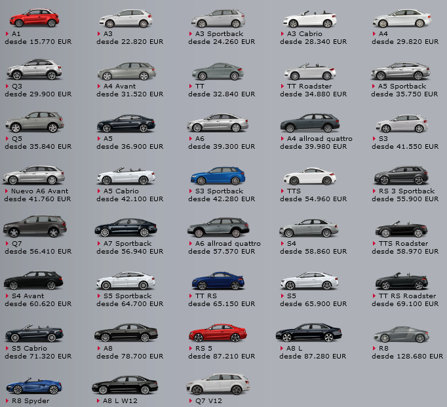Click the red arrow beside RS 3 Sportback
The height and width of the screenshot is (407, 447).
tap(374, 191)
